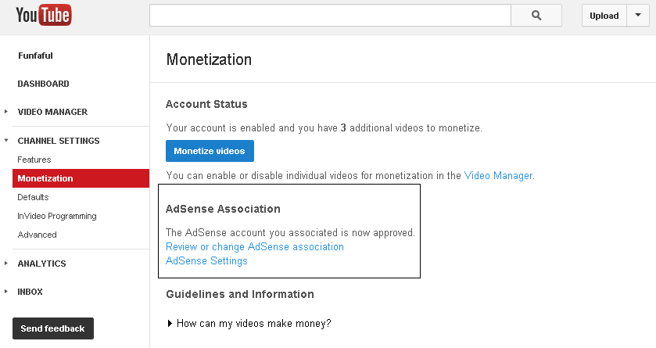Screen dimensions: 656x348
Task: Open InVideo Programming settings
Action: [x=57, y=216]
